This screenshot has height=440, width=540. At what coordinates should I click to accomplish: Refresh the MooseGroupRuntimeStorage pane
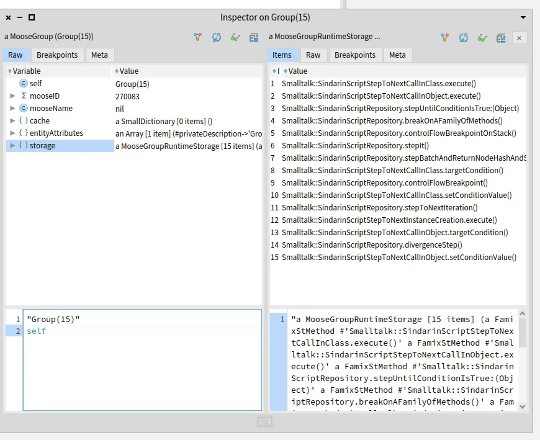[x=464, y=37]
